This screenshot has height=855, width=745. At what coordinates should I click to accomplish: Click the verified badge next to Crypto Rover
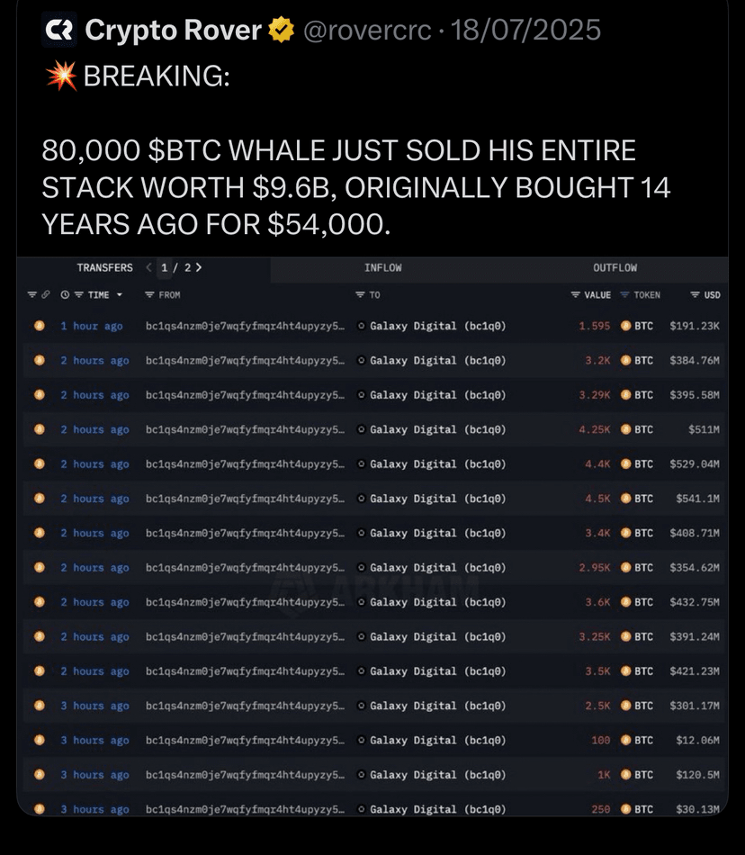click(x=282, y=30)
